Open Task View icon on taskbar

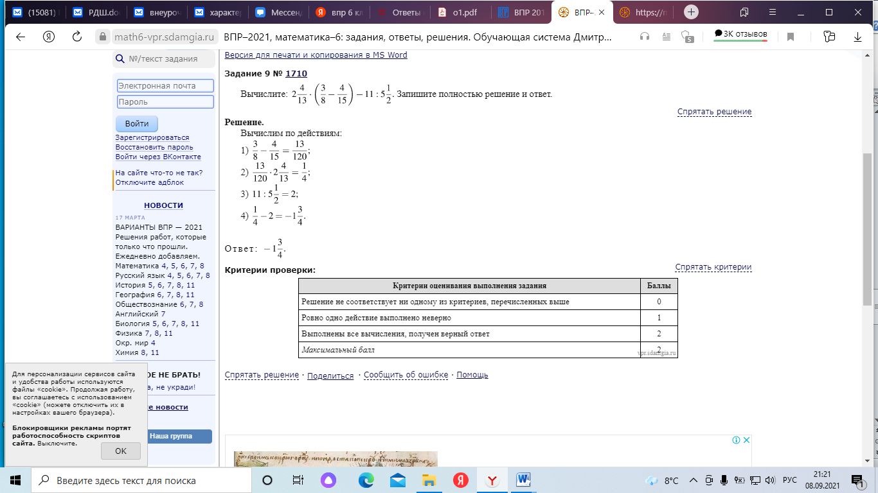coord(298,480)
